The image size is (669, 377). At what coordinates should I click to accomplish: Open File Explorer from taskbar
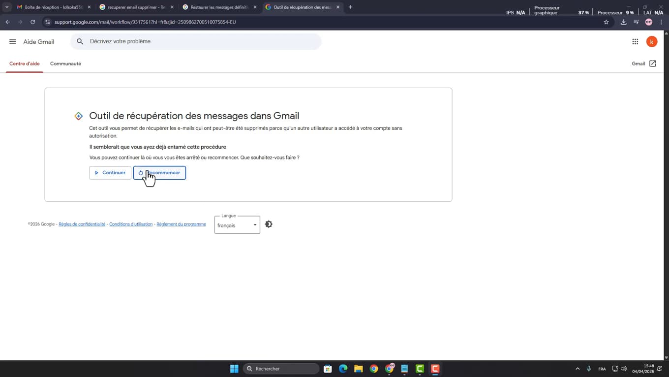pos(359,369)
